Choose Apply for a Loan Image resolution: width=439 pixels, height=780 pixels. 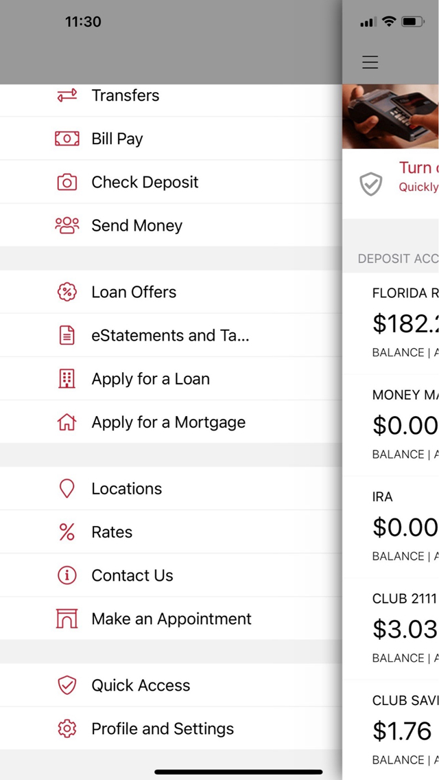point(171,378)
